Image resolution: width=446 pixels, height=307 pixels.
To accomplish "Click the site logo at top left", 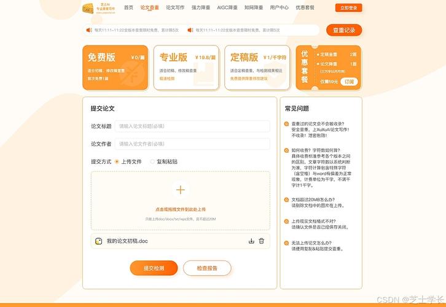I will [x=99, y=9].
